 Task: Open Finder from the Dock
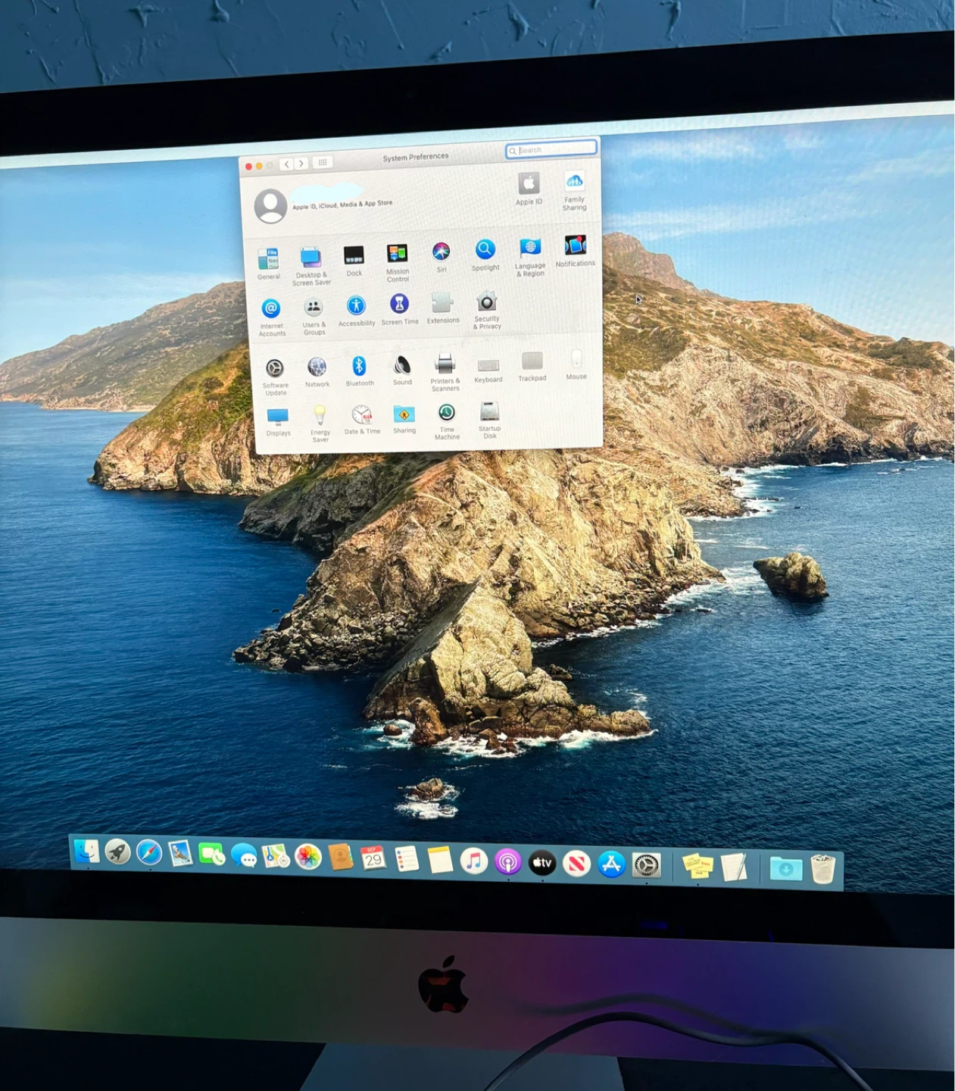pyautogui.click(x=86, y=852)
